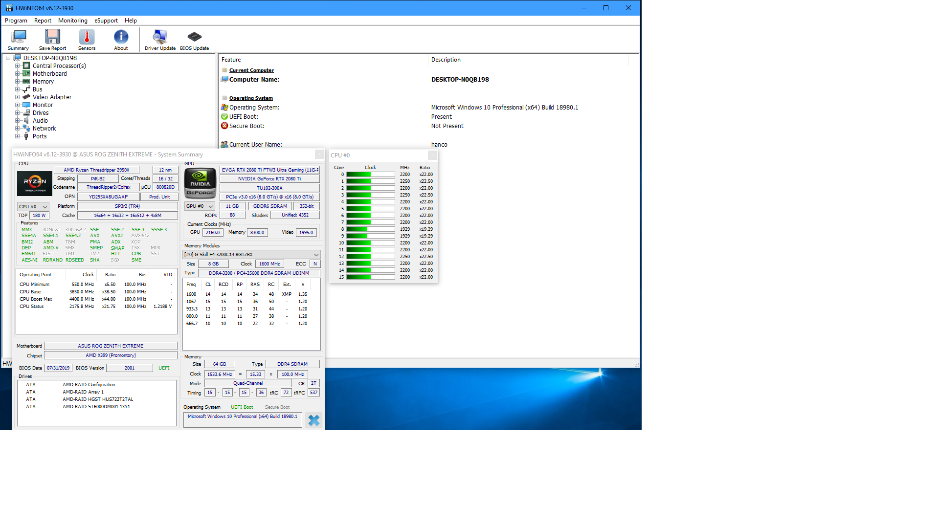Collapse the DESKTOP-N0QB198 root node

click(8, 58)
